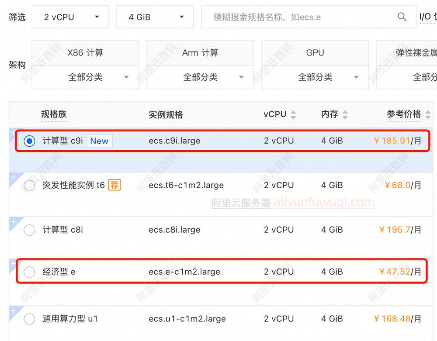Sort by 参考价格 column arrows
Screen dimensions: 437x341
pos(428,115)
